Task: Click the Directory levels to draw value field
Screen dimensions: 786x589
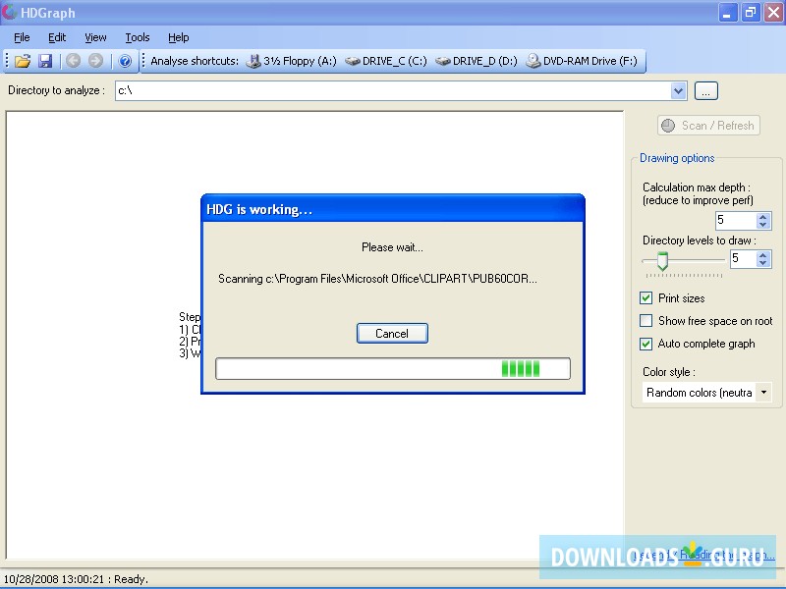Action: (x=743, y=258)
